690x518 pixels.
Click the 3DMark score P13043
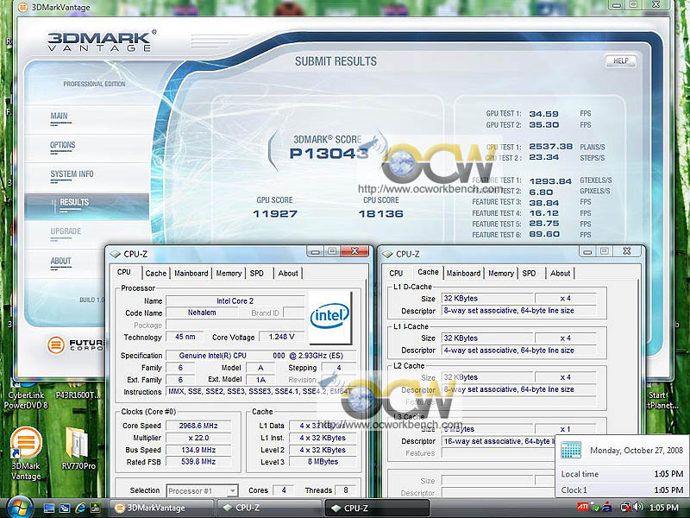[x=329, y=154]
